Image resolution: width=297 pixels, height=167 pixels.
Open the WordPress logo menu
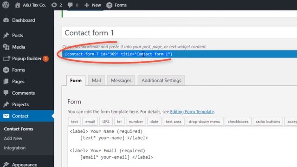click(x=6, y=5)
